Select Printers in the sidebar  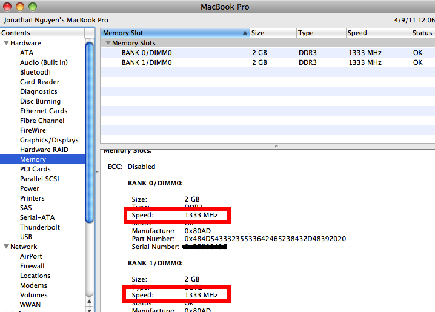(32, 198)
